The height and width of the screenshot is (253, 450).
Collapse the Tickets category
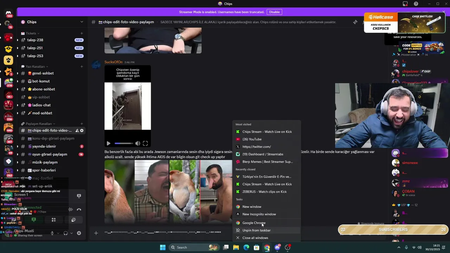tap(31, 33)
